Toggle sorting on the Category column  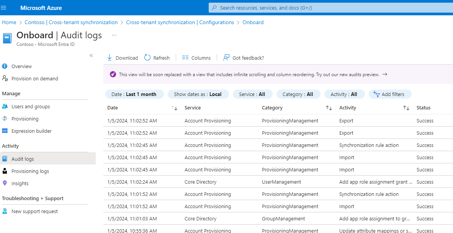[329, 108]
